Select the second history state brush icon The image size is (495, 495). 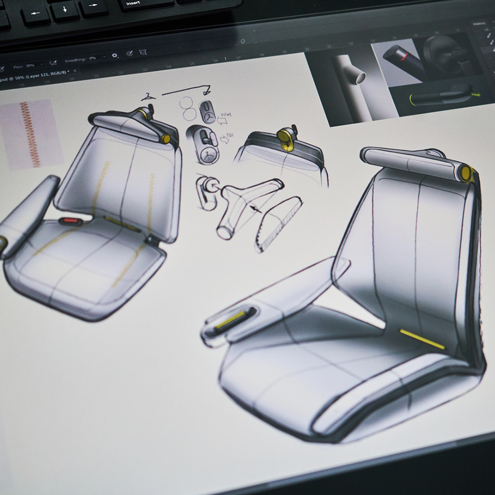(491, 42)
